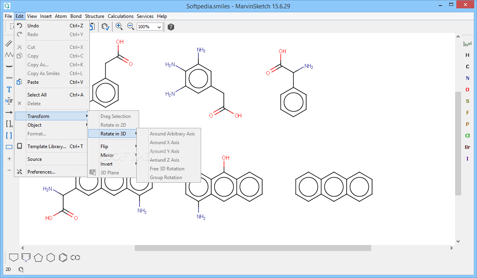Select the phosphorus P atom button
This screenshot has height=278, width=477.
pyautogui.click(x=467, y=124)
